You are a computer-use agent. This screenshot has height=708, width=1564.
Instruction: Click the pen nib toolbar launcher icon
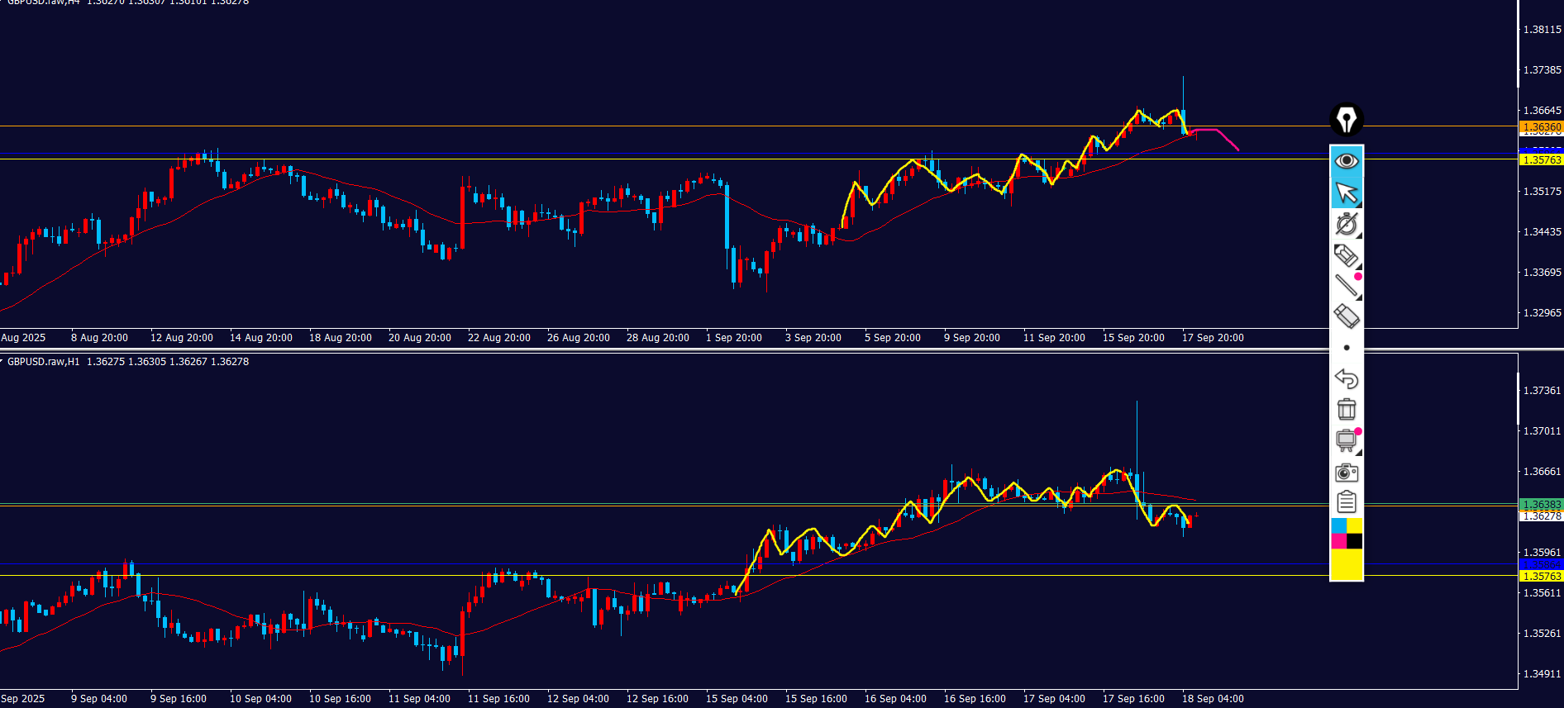pos(1347,120)
